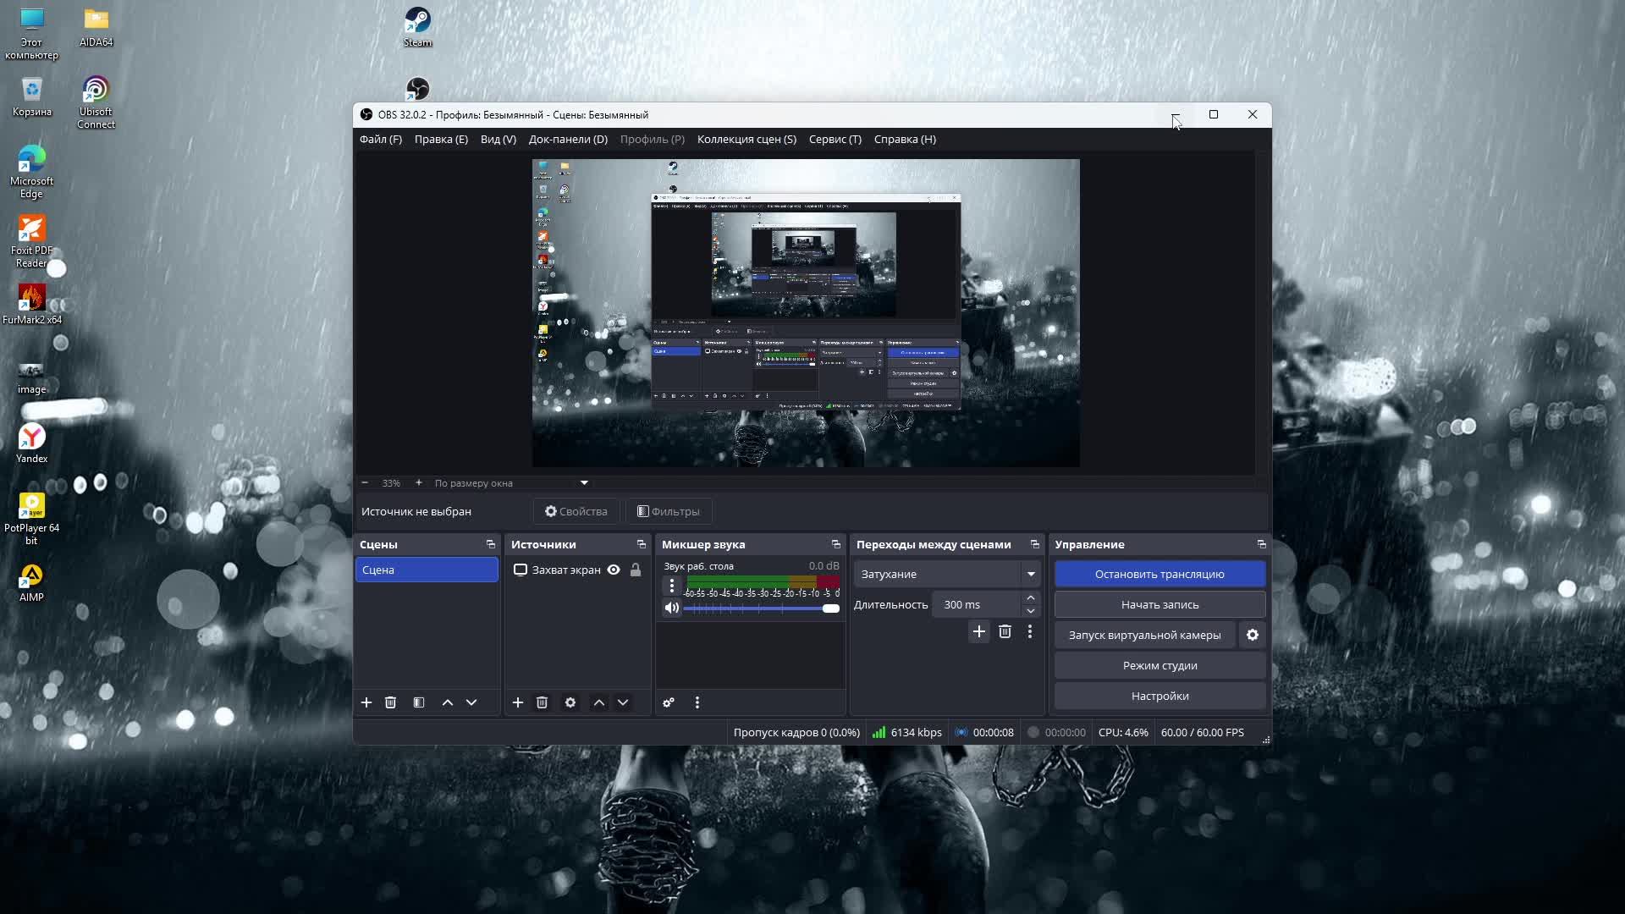Mute desktop audio speaker icon
The image size is (1625, 914).
672,608
